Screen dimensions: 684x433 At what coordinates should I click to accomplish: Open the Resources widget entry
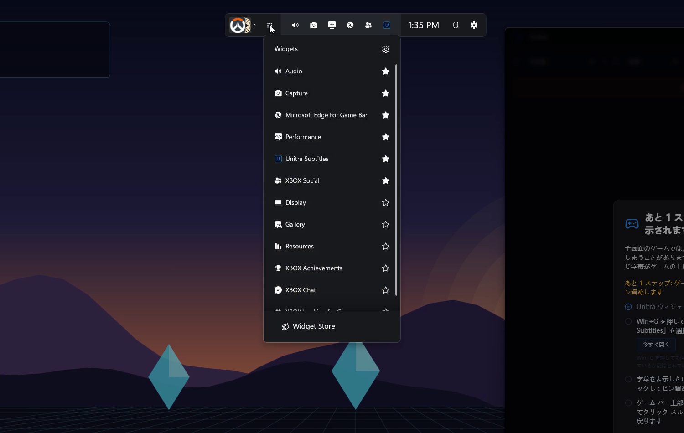(x=324, y=246)
